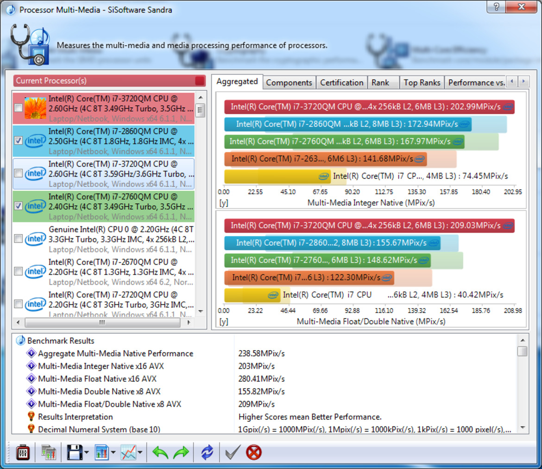Click the title bar music note icon
Screen dimensions: 542x469
pyautogui.click(x=11, y=10)
